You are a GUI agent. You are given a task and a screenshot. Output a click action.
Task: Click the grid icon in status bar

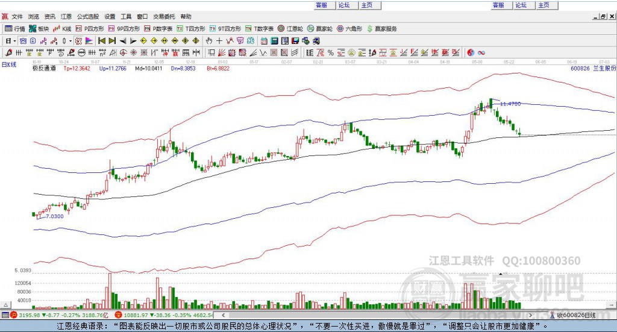pos(5,315)
